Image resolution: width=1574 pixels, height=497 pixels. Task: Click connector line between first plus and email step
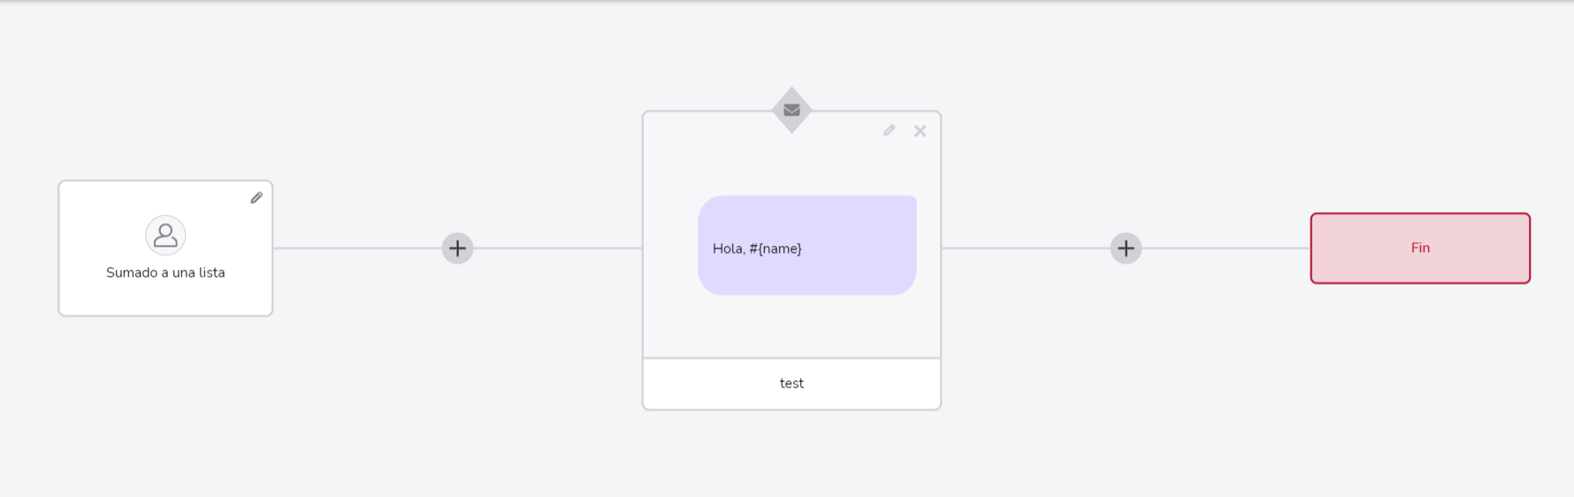pyautogui.click(x=558, y=248)
